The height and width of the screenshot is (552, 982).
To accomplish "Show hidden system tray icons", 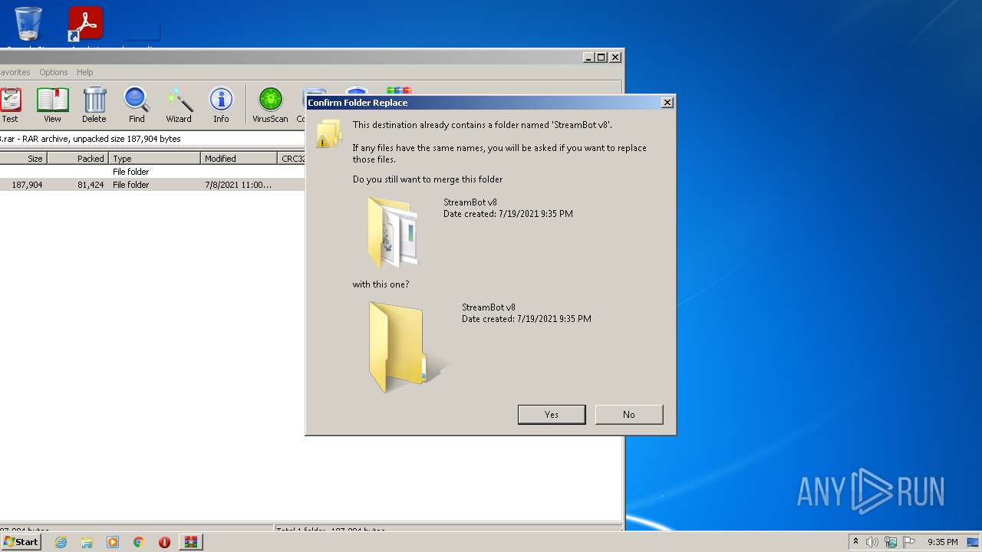I will pos(855,542).
